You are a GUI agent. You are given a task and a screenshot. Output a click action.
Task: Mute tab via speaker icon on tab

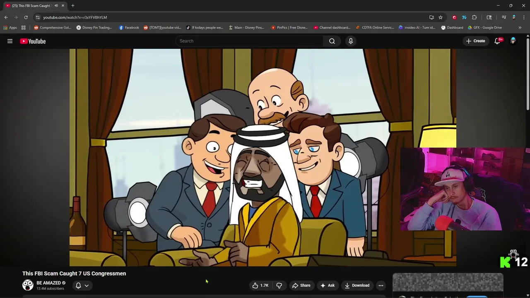(56, 6)
